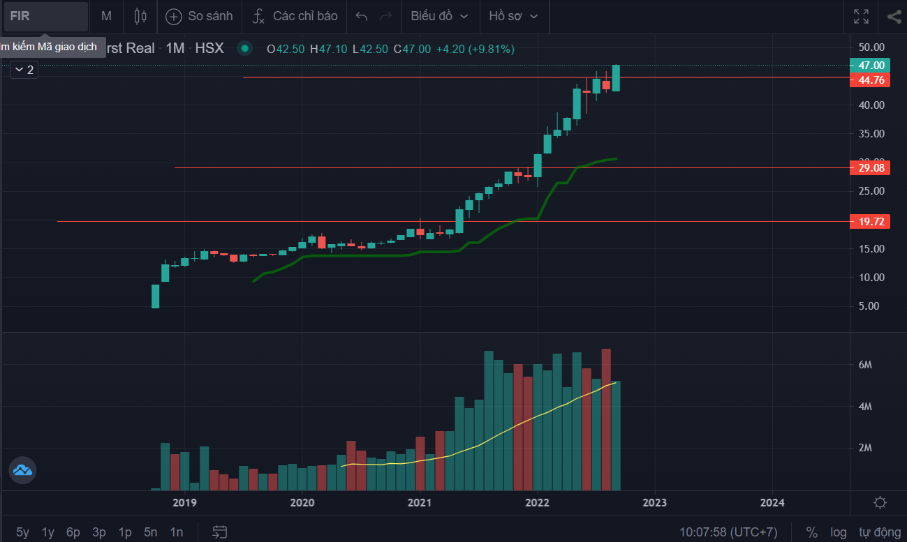The height and width of the screenshot is (542, 907).
Task: Click the red 19.72 price label
Action: pos(870,222)
